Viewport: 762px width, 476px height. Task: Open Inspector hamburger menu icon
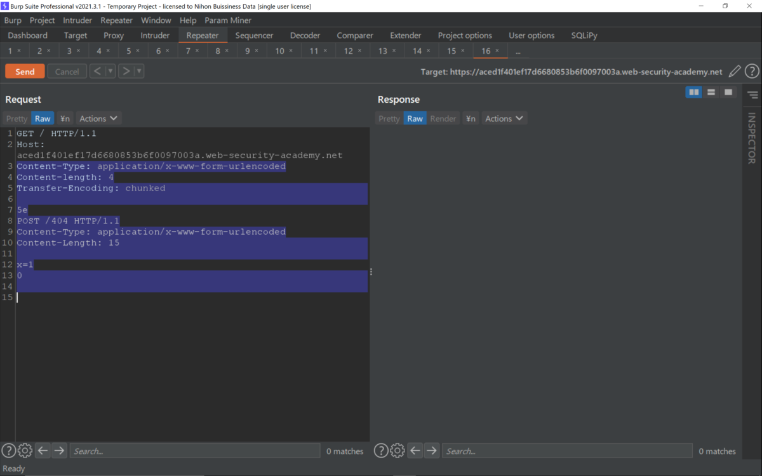[x=752, y=95]
